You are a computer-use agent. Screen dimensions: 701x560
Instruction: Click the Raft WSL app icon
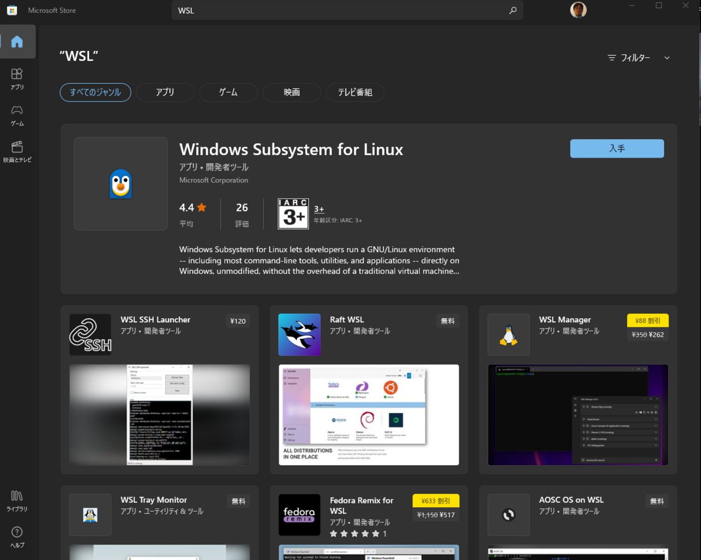(299, 334)
